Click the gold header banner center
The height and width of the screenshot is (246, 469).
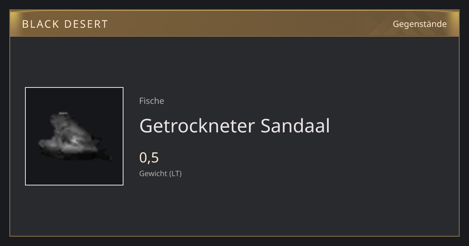[x=234, y=23]
